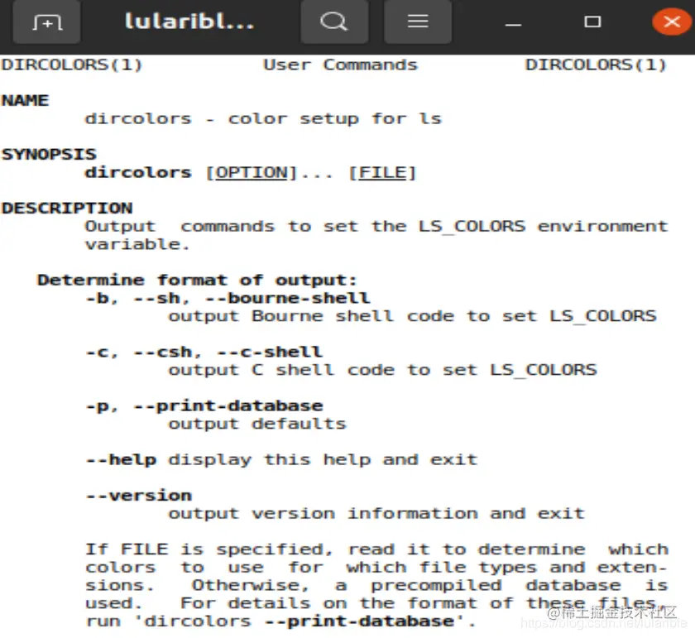This screenshot has height=638, width=695.
Task: Click the '--help' option text
Action: (121, 459)
